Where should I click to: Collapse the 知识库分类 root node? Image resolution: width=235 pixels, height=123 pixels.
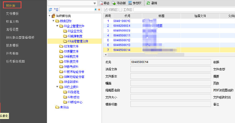[x=50, y=16]
